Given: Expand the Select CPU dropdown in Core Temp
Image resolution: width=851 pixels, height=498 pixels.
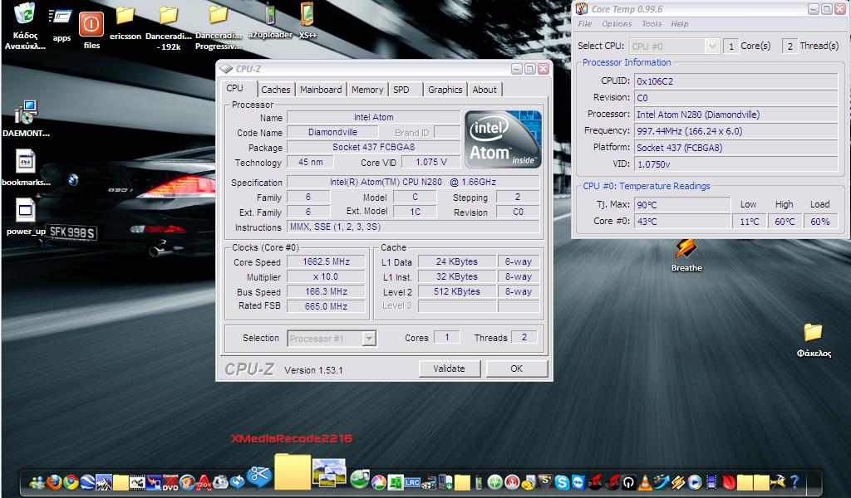Looking at the screenshot, I should pos(712,46).
